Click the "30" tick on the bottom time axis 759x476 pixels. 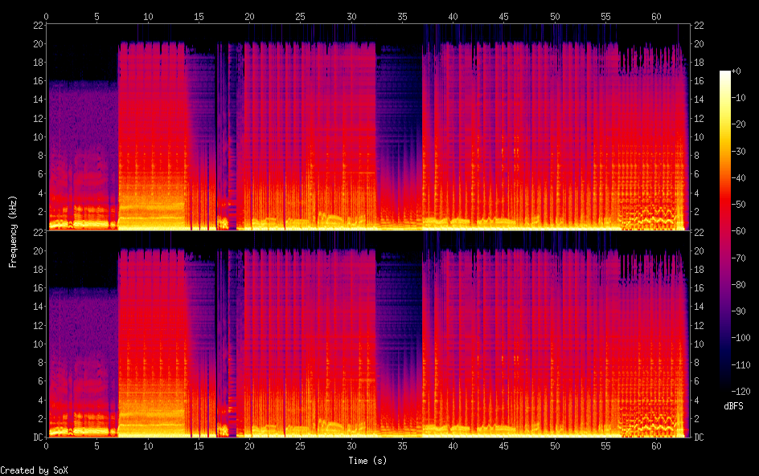pyautogui.click(x=351, y=445)
